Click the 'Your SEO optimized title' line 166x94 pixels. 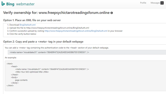tap(32, 72)
